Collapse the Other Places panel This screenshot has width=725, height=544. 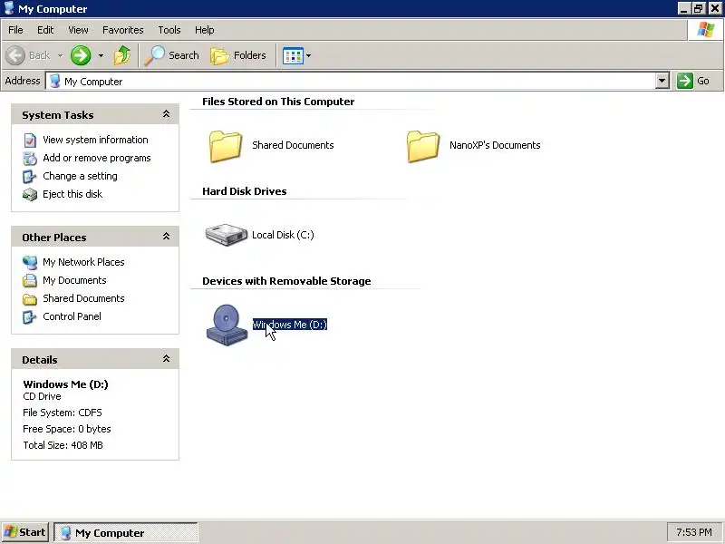pos(166,237)
